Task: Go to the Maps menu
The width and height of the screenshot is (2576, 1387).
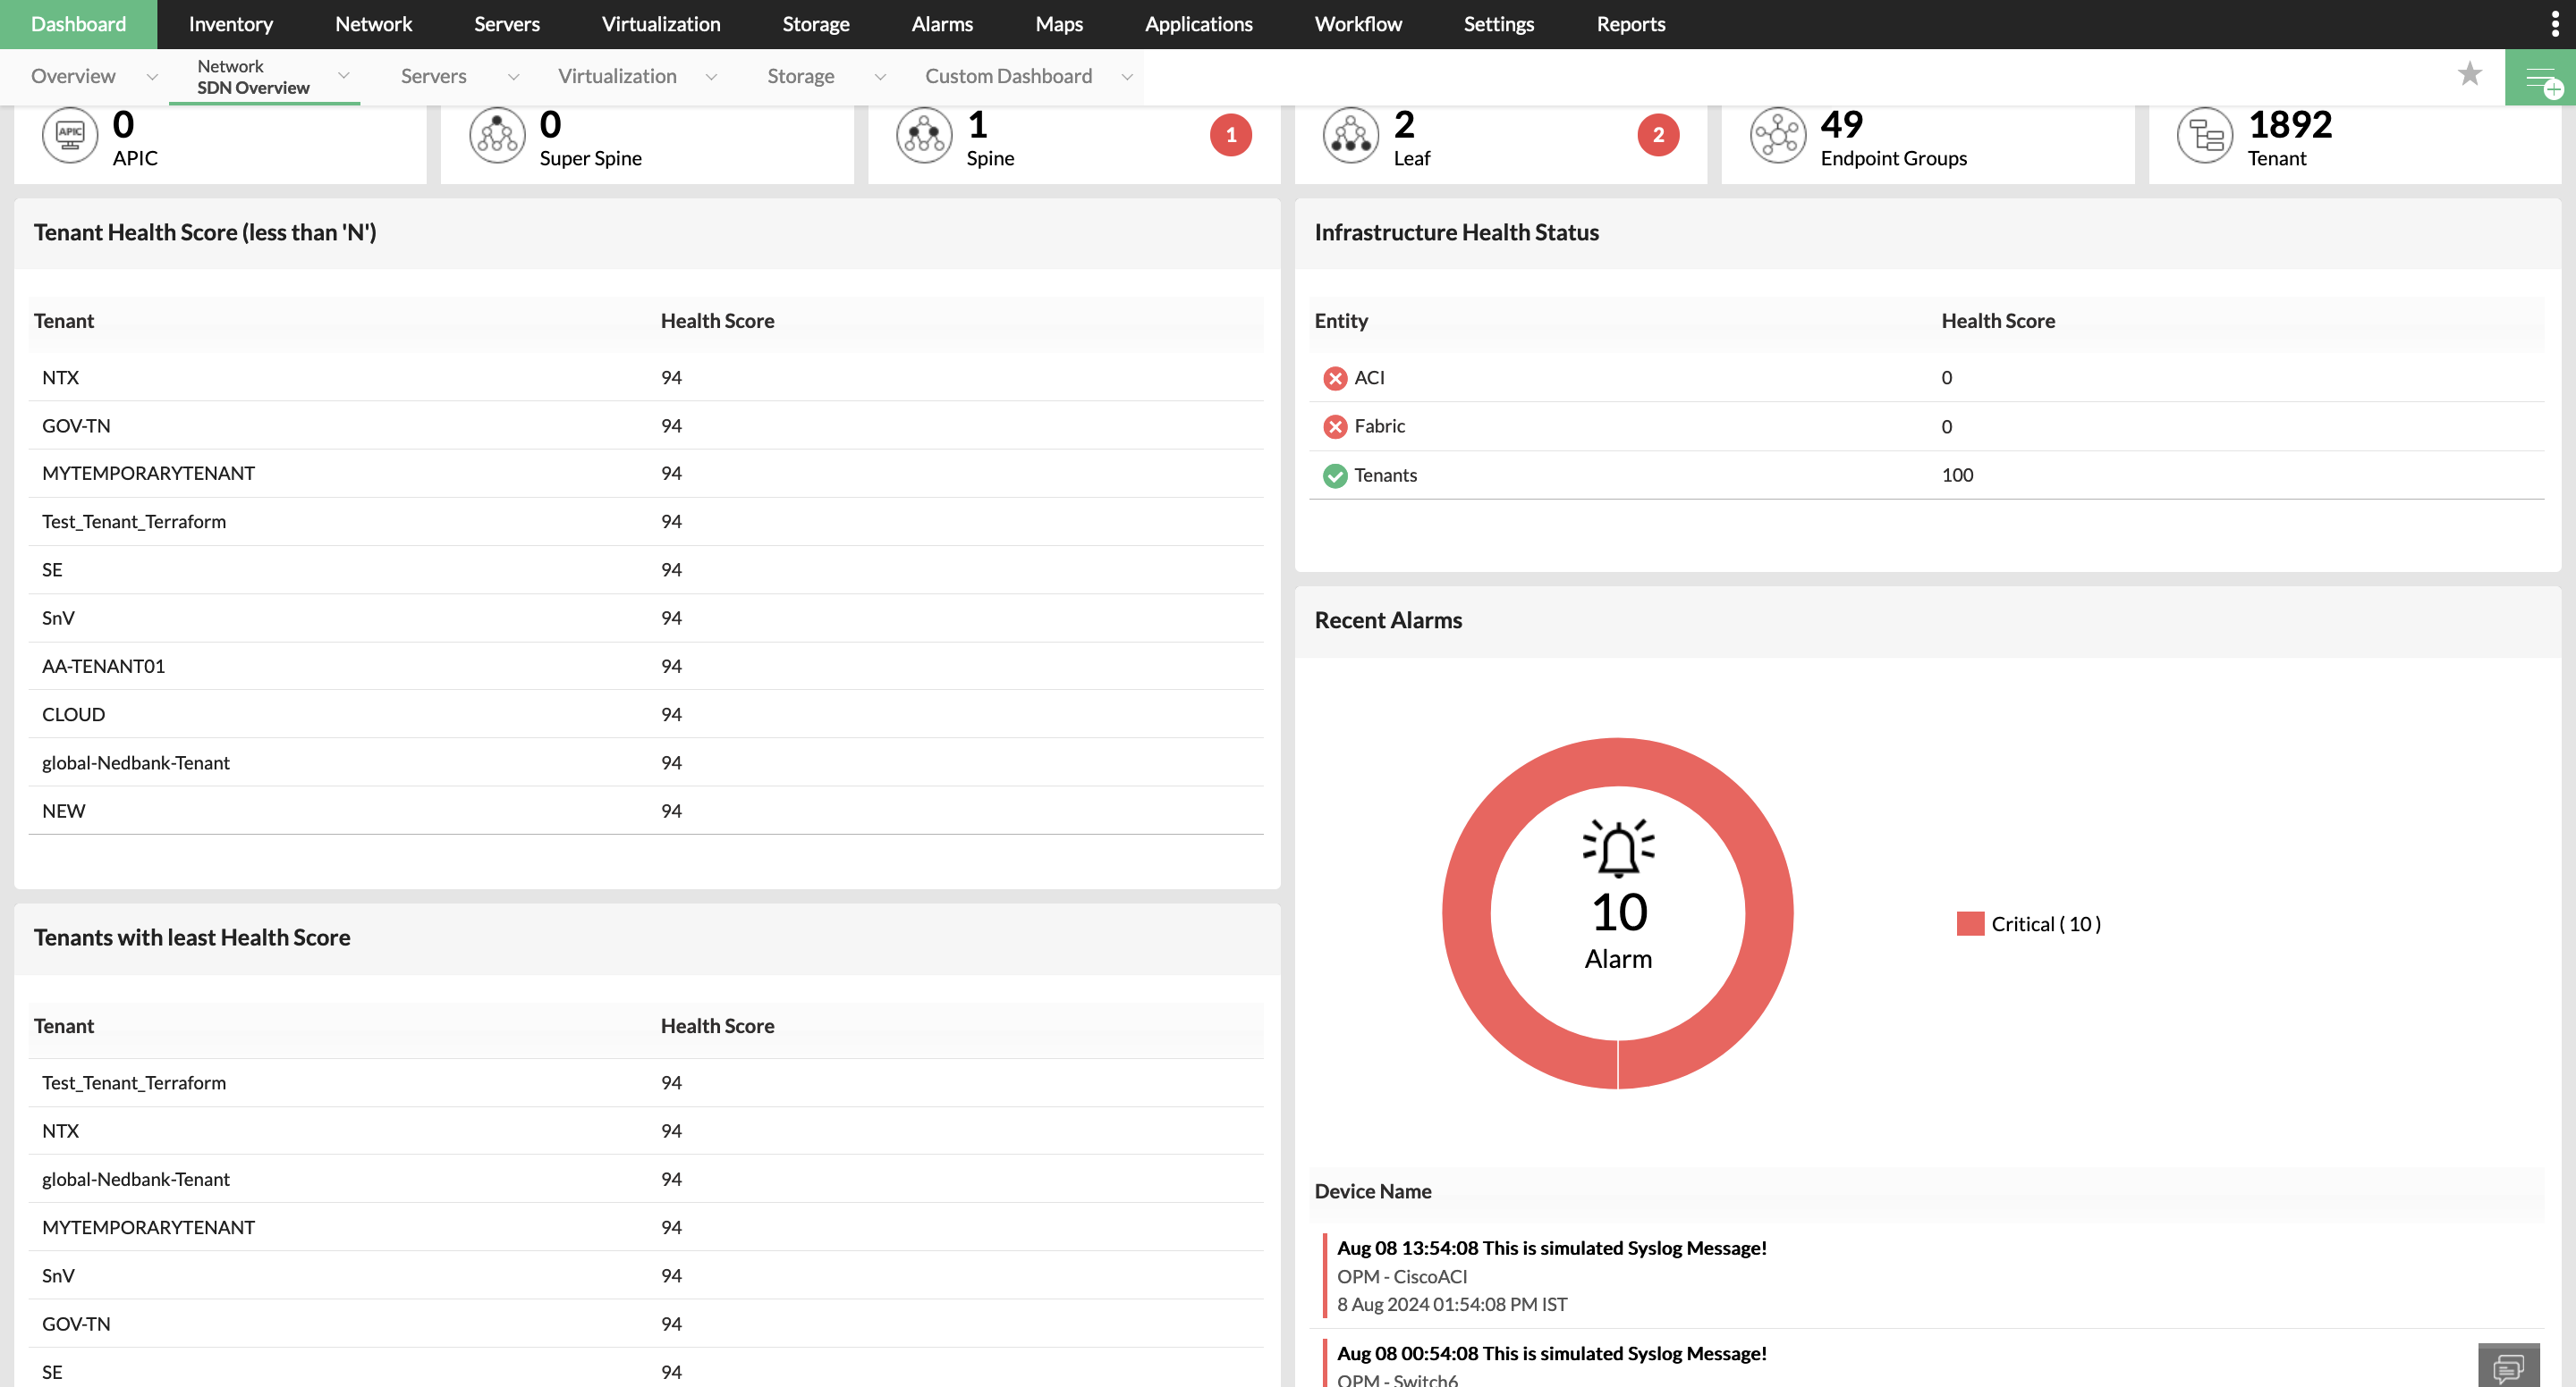Action: coord(1059,24)
